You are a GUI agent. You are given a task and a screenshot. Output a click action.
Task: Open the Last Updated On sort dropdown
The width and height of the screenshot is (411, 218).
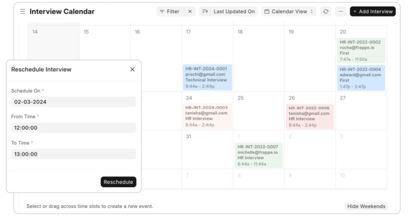(234, 12)
